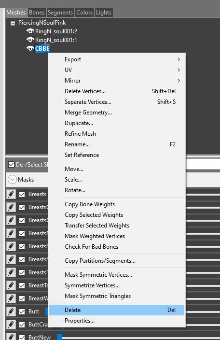
Task: Select the RingN_soul001:1 mesh
Action: 56,40
